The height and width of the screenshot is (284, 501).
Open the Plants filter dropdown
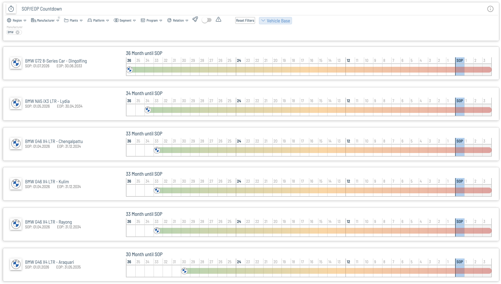click(x=73, y=20)
